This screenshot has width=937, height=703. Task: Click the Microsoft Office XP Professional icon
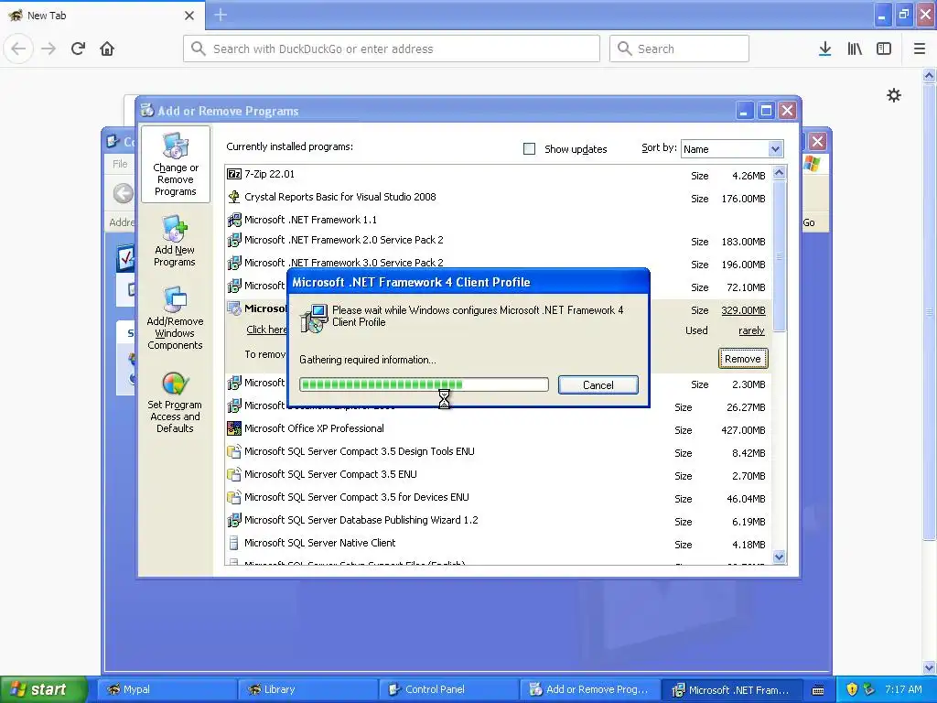[234, 428]
